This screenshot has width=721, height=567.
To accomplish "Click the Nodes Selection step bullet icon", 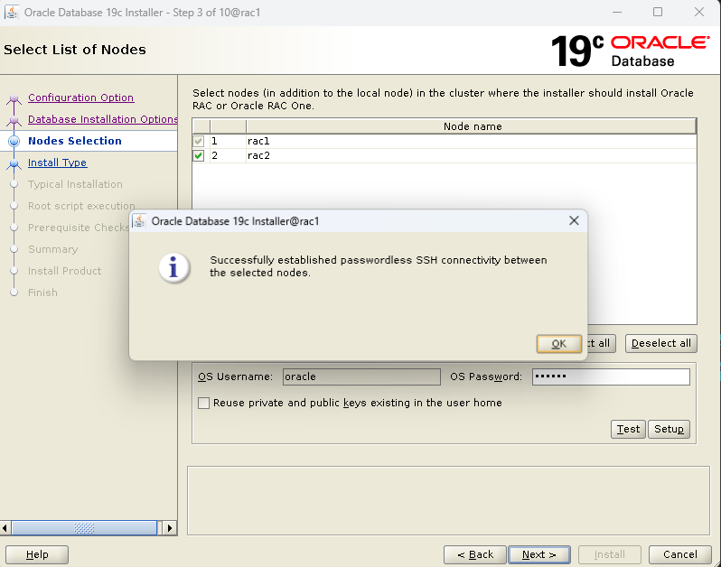I will click(14, 141).
